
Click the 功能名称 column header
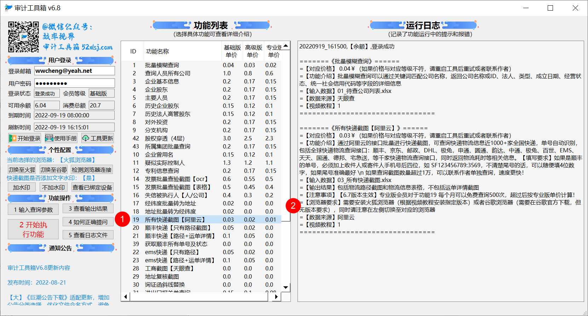point(182,51)
